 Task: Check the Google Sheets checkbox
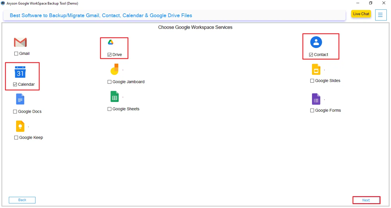109,109
